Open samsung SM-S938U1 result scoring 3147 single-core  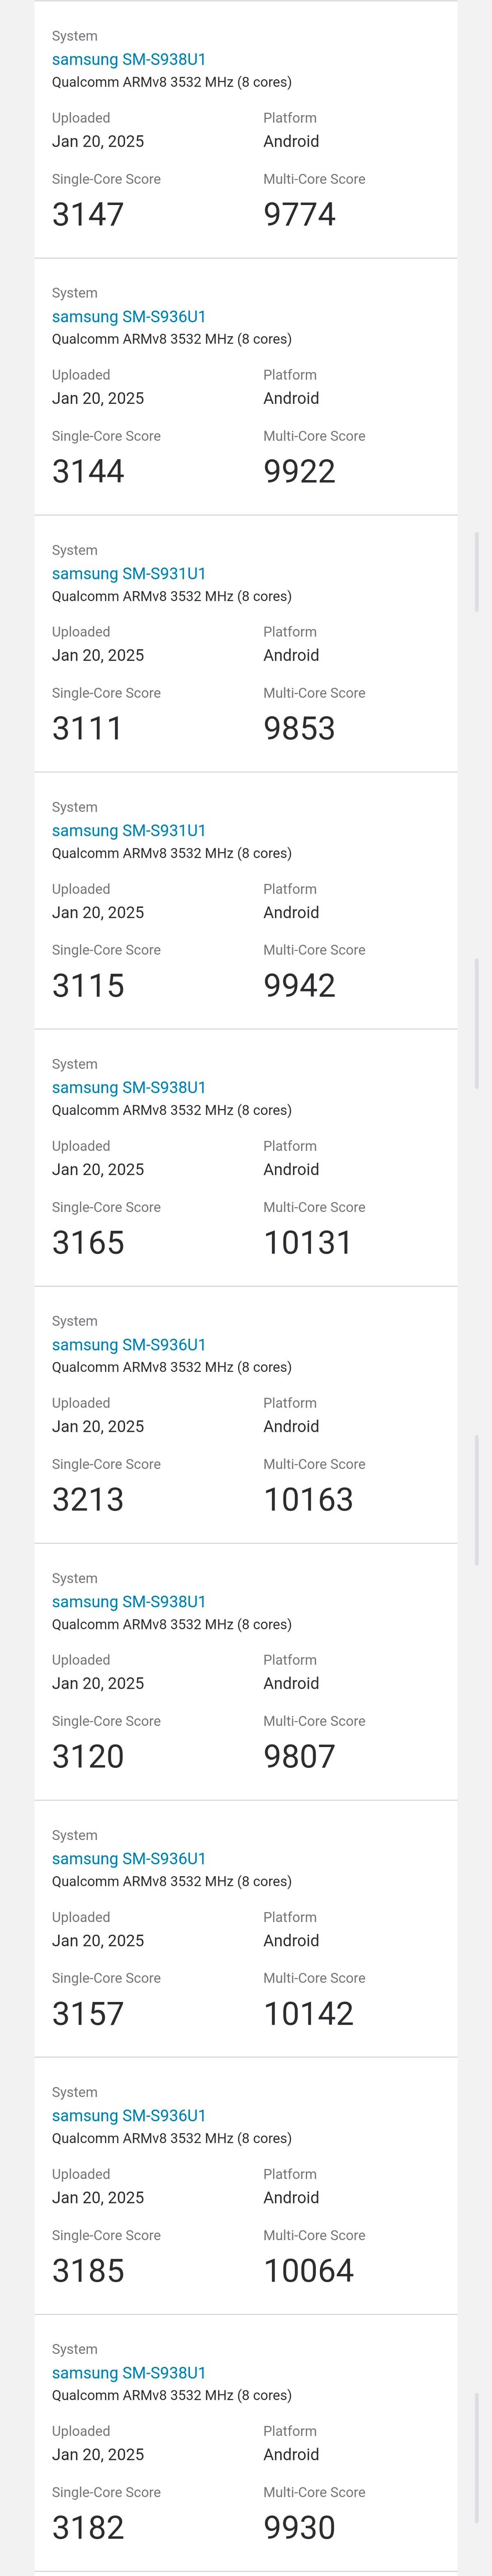(x=129, y=60)
